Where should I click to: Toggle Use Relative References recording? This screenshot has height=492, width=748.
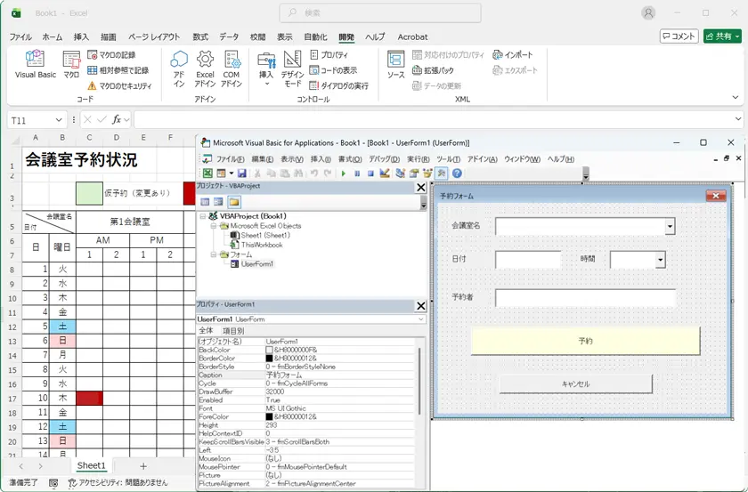point(92,70)
